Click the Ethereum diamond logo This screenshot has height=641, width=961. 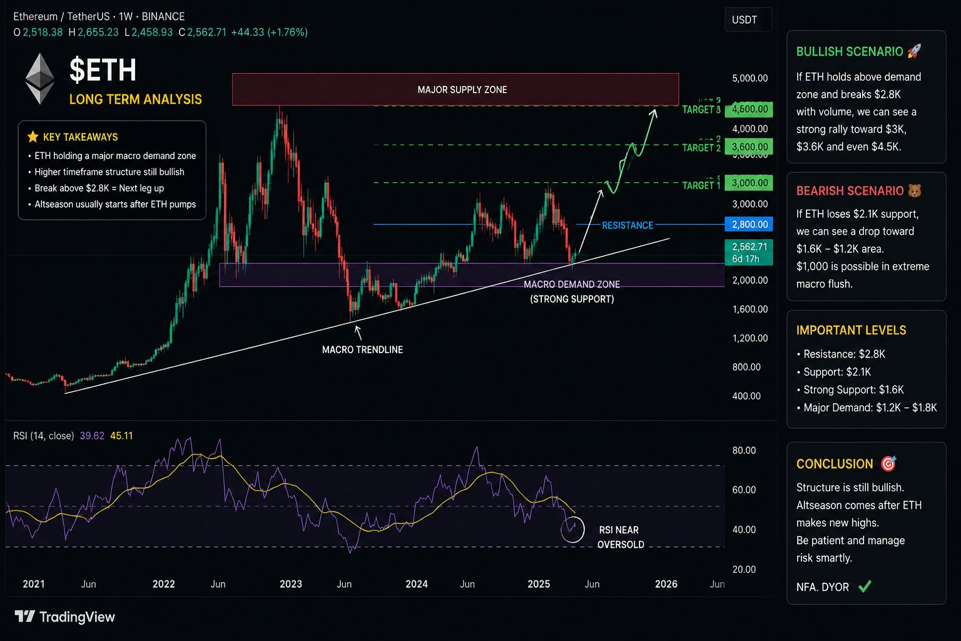click(40, 78)
